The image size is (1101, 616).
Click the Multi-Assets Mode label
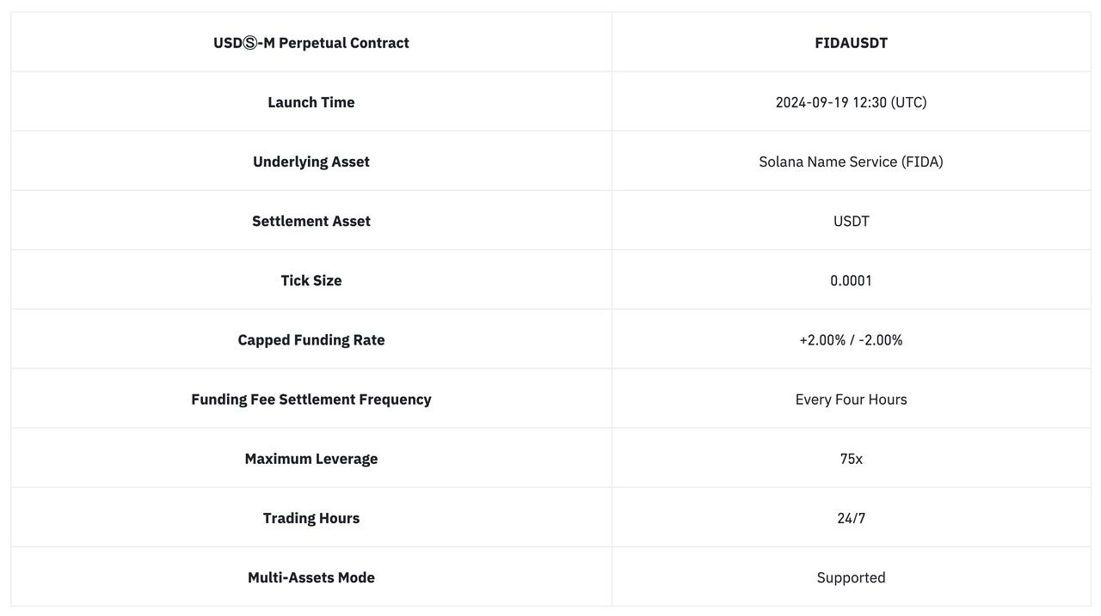pos(311,577)
